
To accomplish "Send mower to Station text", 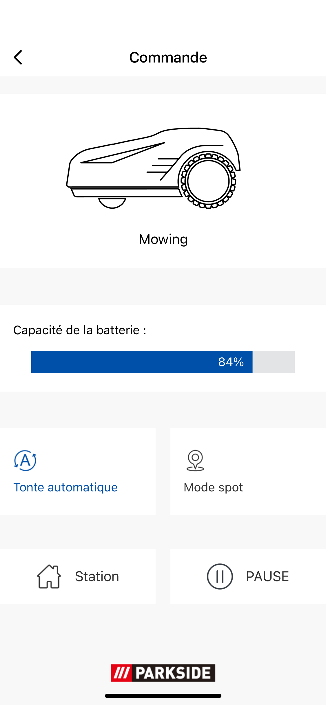I will (97, 577).
